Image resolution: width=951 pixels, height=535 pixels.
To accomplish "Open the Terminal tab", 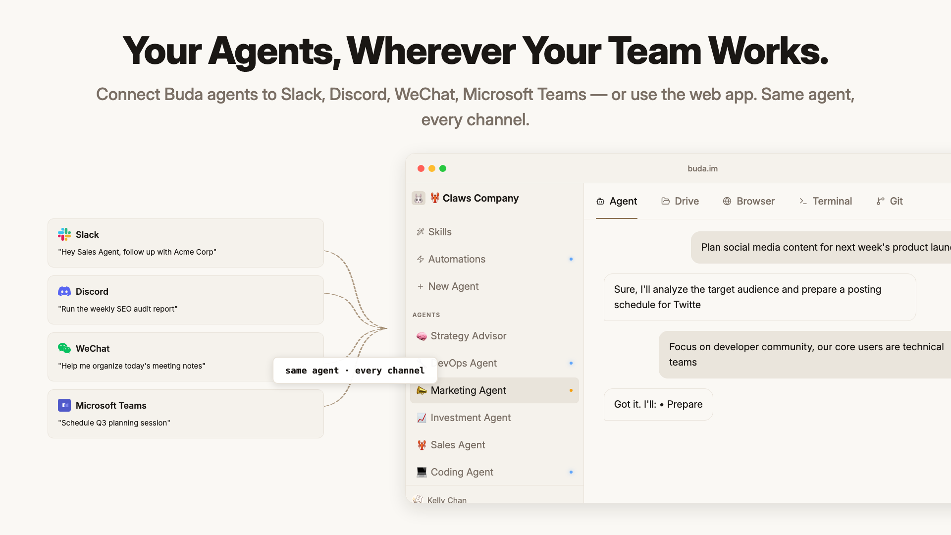I will 825,201.
